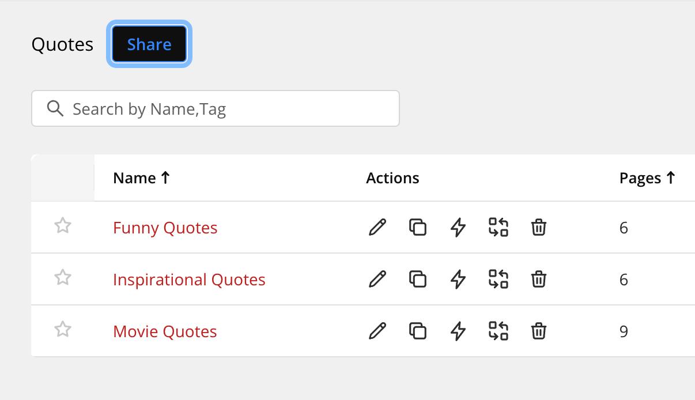Edit Funny Quotes with the pencil icon
695x400 pixels.
(377, 227)
